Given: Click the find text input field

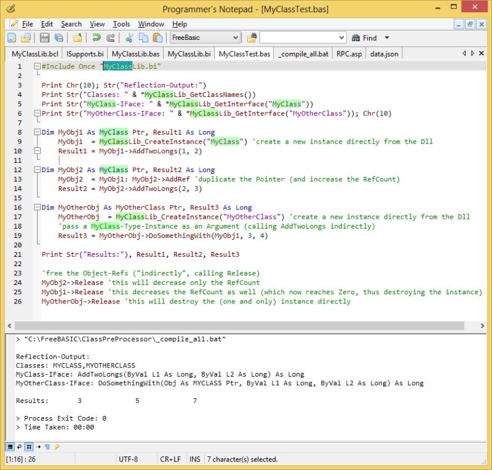Looking at the screenshot, I should pyautogui.click(x=299, y=37).
